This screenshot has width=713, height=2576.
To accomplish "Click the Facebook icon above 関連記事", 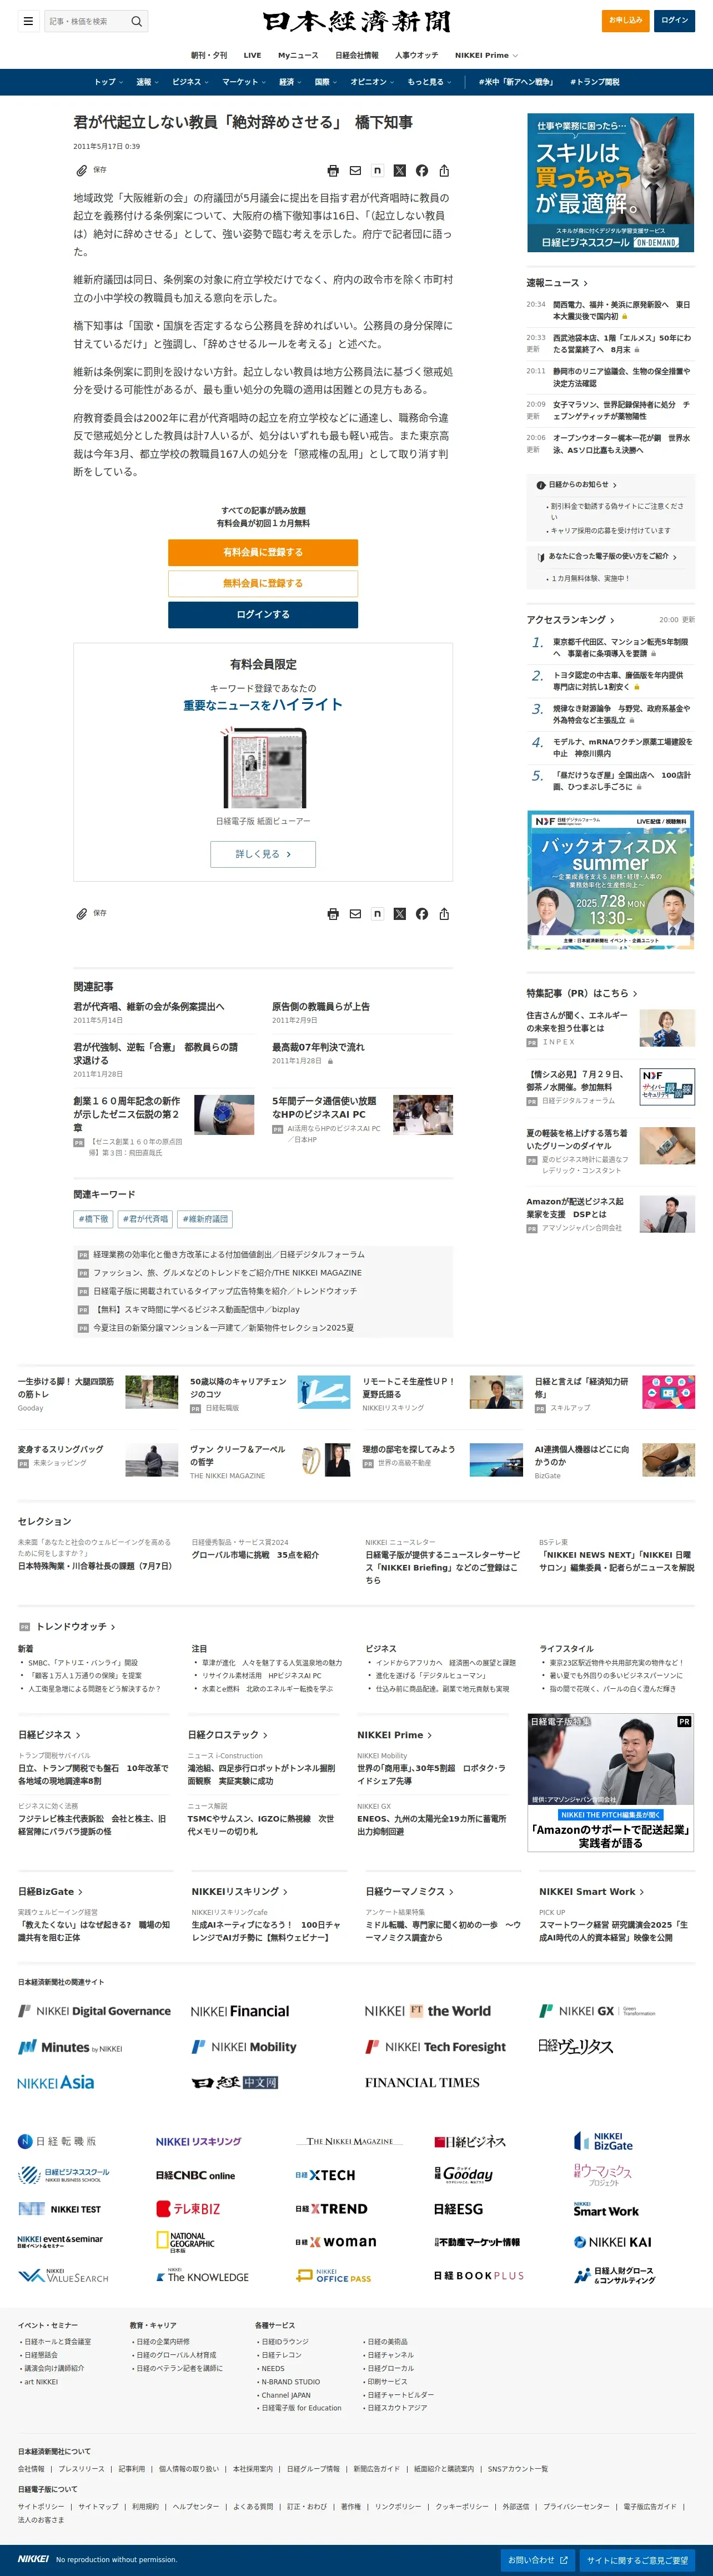I will pyautogui.click(x=422, y=914).
